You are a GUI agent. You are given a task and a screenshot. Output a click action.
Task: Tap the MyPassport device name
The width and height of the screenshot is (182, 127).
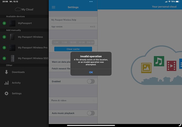coord(25,23)
